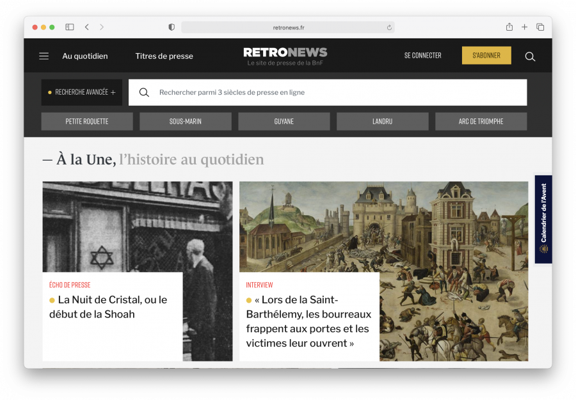This screenshot has width=576, height=400.
Task: Select the Arc de Triomphe suggestion
Action: 481,122
